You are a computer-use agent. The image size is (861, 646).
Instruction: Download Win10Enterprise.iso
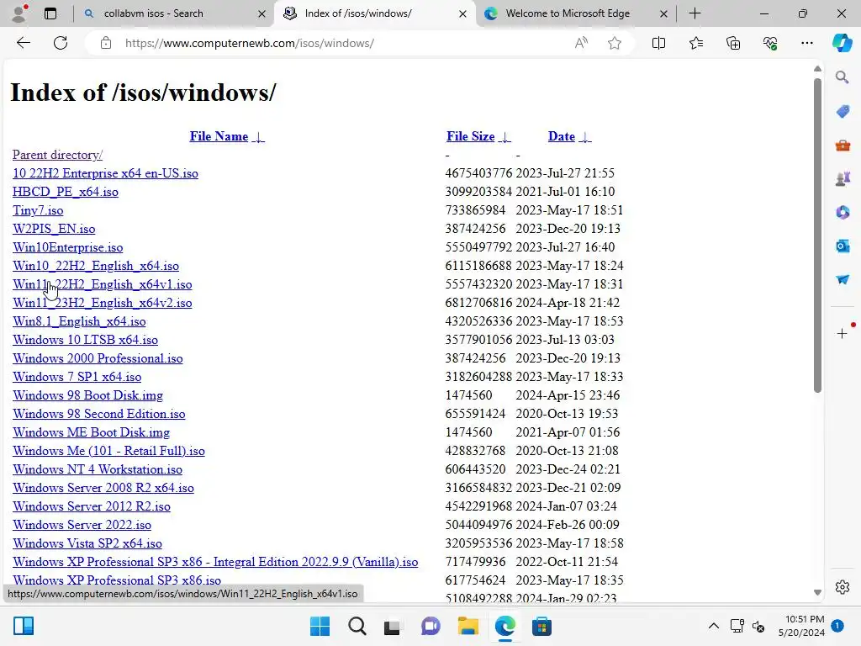(67, 247)
